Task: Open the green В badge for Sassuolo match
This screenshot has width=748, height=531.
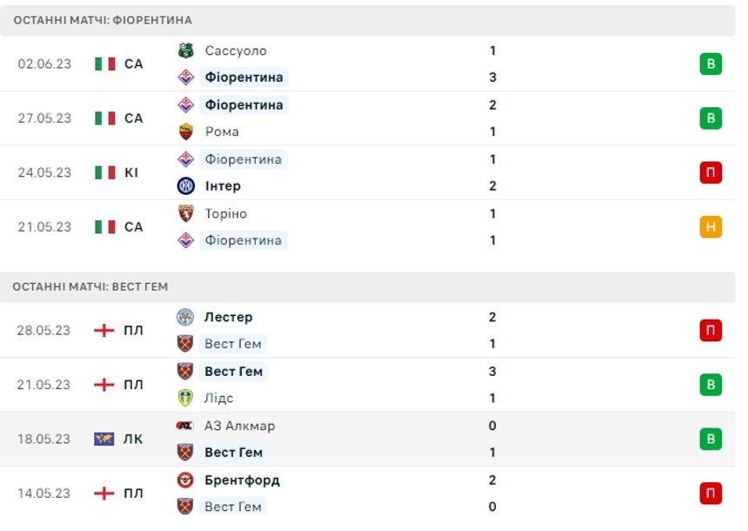Action: pyautogui.click(x=711, y=64)
